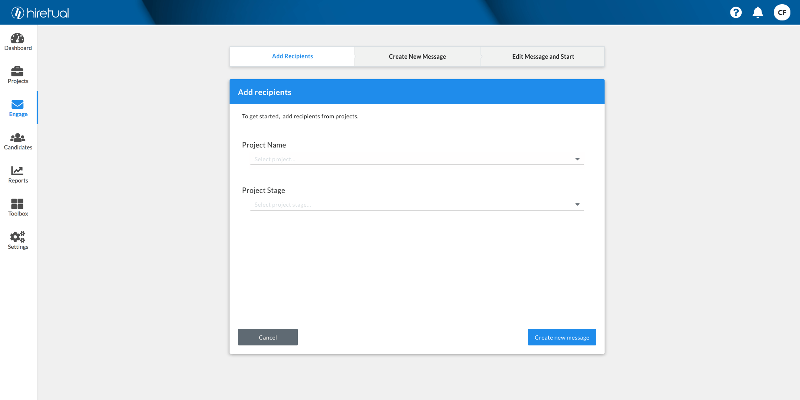This screenshot has width=800, height=400.
Task: Switch to Edit Message and Start step
Action: click(543, 56)
